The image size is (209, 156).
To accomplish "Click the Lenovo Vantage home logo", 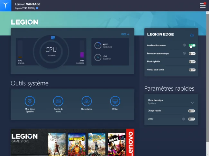I will tap(5, 5).
